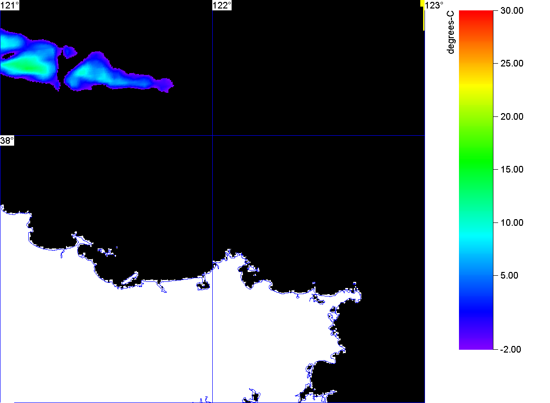
Task: Click the 15.00 colorbar value
Action: click(x=512, y=170)
